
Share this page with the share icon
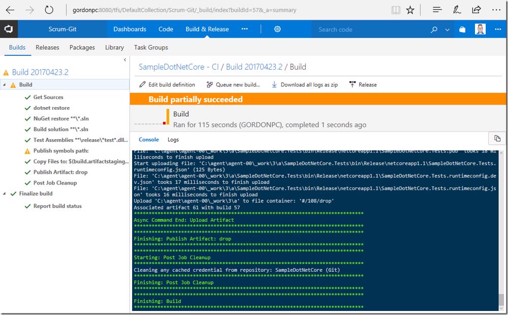coord(477,10)
